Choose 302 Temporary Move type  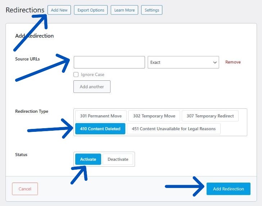tap(154, 116)
